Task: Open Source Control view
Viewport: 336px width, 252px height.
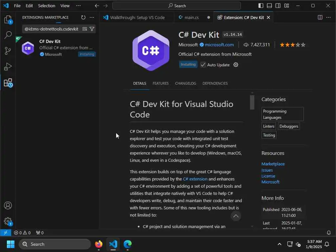Action: click(x=8, y=51)
